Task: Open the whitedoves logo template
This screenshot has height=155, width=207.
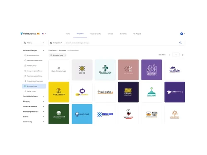Action: pyautogui.click(x=175, y=92)
